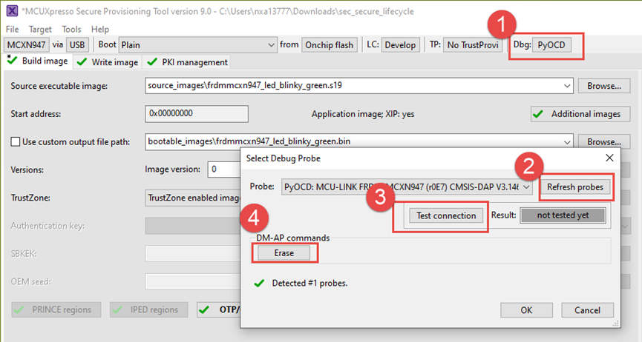
Task: Open the Target menu
Action: click(40, 30)
